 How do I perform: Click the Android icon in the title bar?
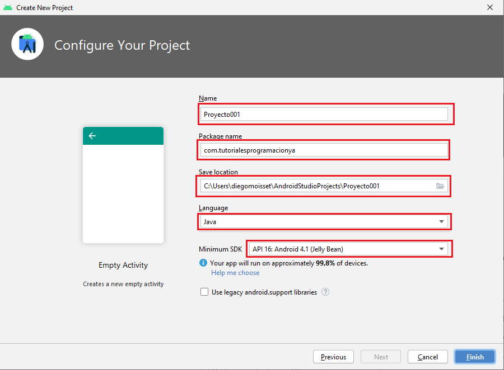click(x=8, y=7)
